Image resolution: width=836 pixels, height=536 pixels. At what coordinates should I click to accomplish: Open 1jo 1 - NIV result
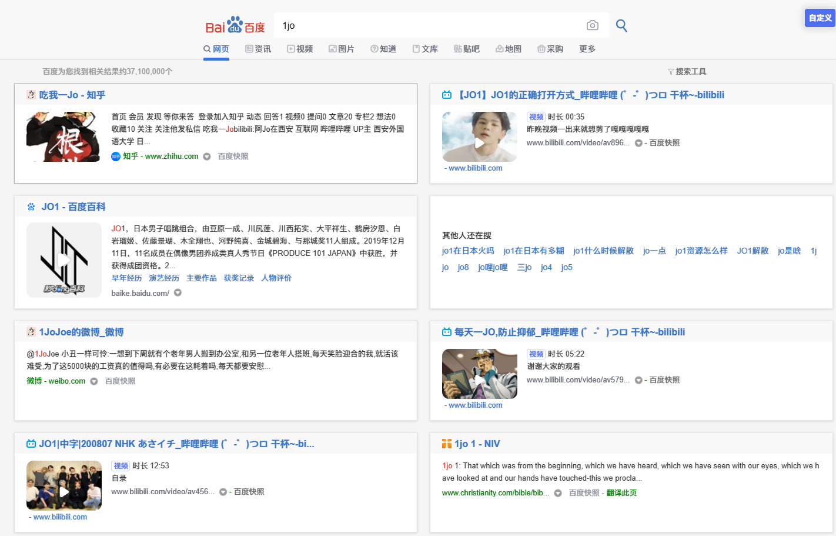coord(477,444)
